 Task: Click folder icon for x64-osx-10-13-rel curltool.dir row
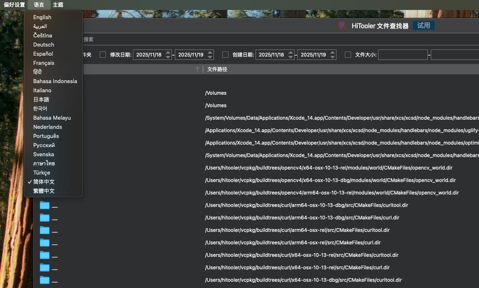click(44, 255)
